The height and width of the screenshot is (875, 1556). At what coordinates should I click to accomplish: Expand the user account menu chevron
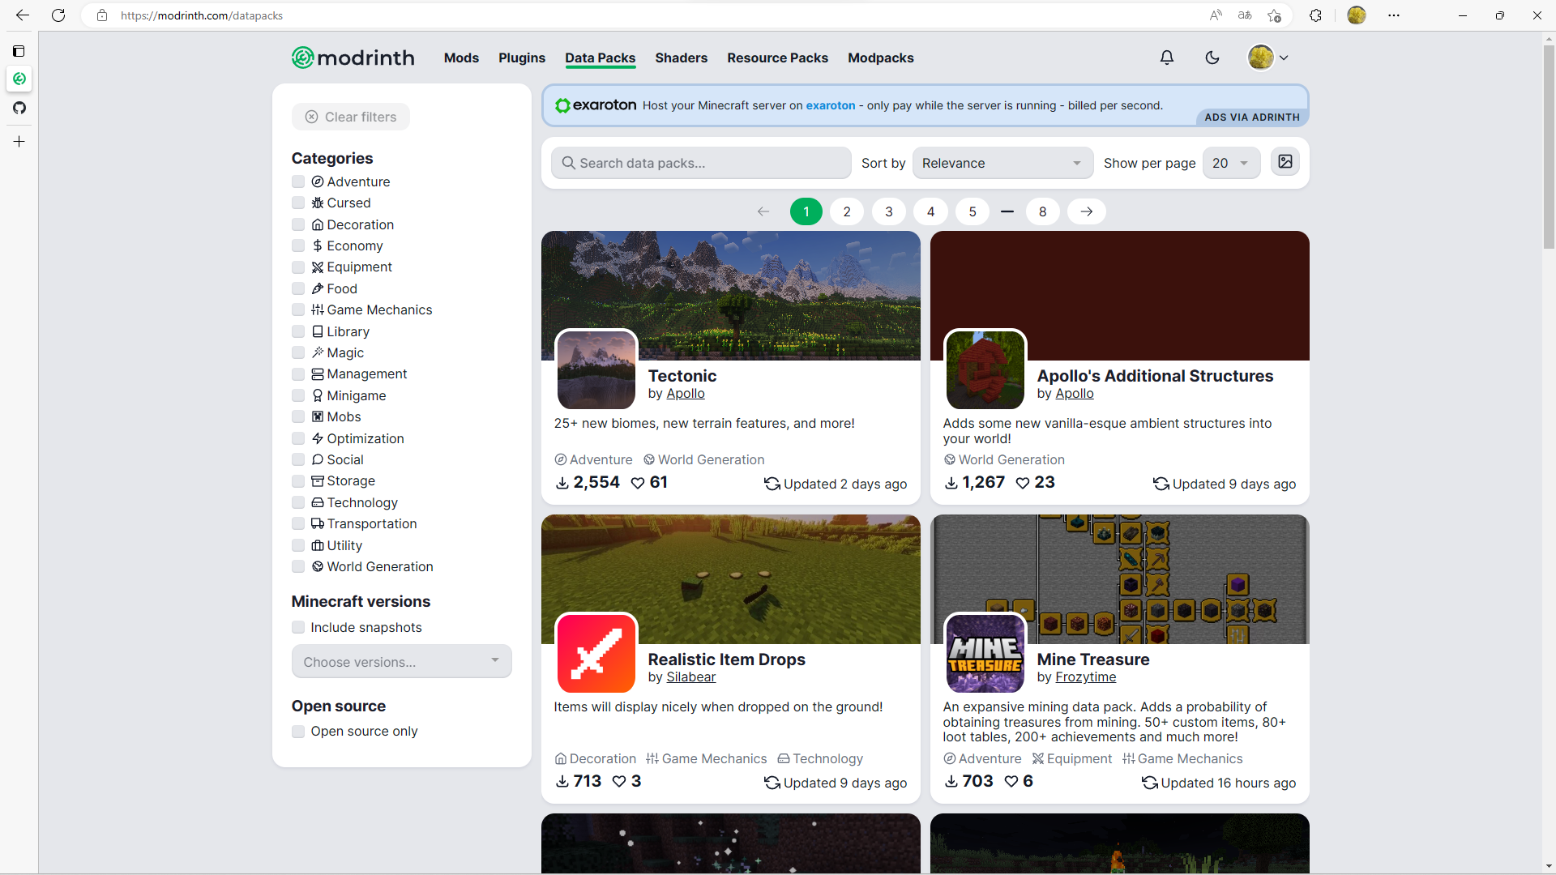(x=1283, y=58)
